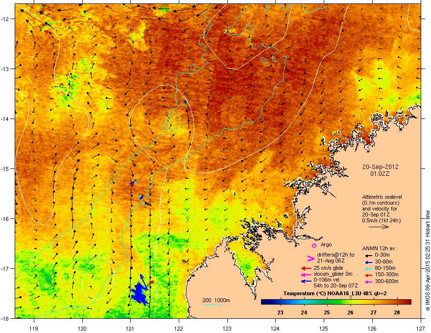The height and width of the screenshot is (333, 431).
Task: Click the green section of colorbar near 25
Action: click(x=327, y=302)
